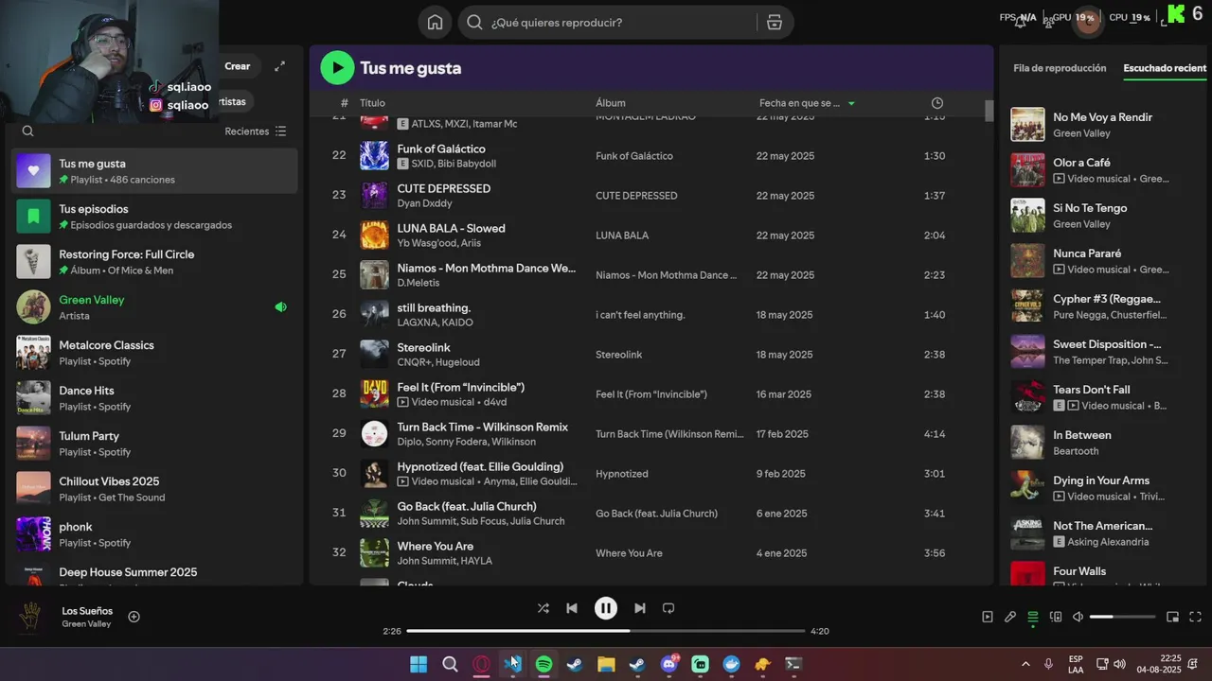
Task: Add Los Sueños to liked songs
Action: 134,617
